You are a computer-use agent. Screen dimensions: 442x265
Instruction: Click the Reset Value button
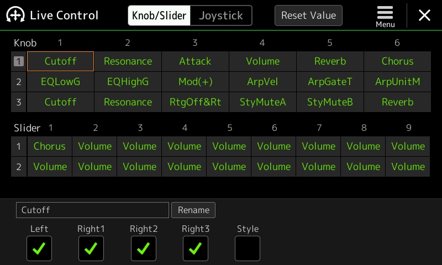[x=308, y=15]
